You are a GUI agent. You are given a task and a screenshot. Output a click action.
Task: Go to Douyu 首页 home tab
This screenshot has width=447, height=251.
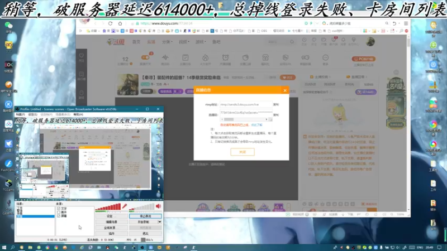click(x=136, y=42)
